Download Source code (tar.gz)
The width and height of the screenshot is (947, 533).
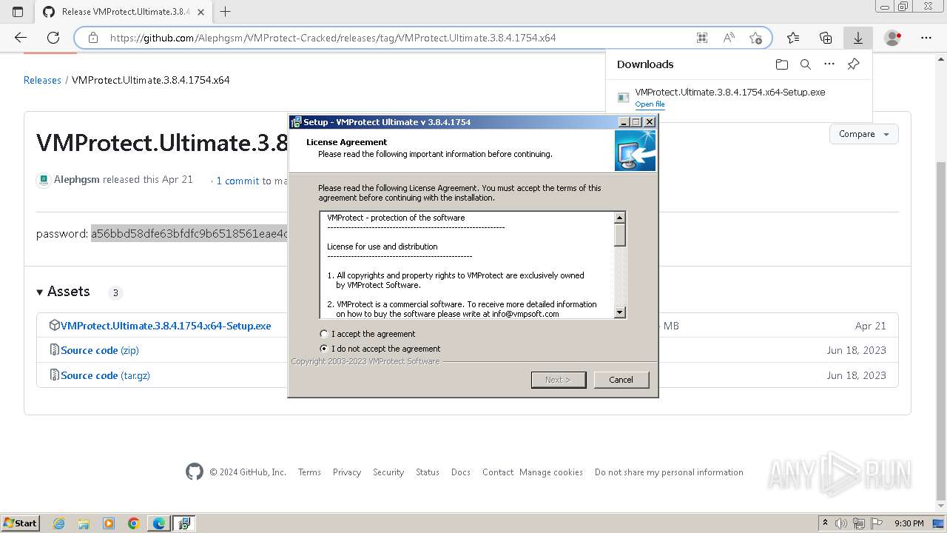point(105,375)
